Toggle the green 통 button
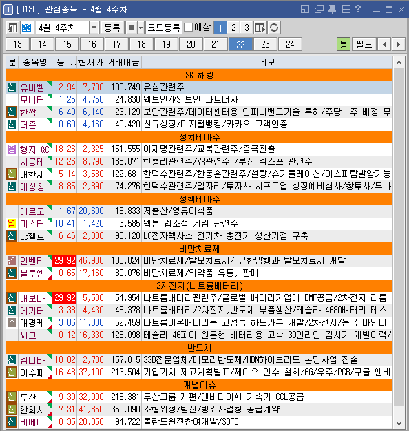This screenshot has height=431, width=409. (344, 44)
